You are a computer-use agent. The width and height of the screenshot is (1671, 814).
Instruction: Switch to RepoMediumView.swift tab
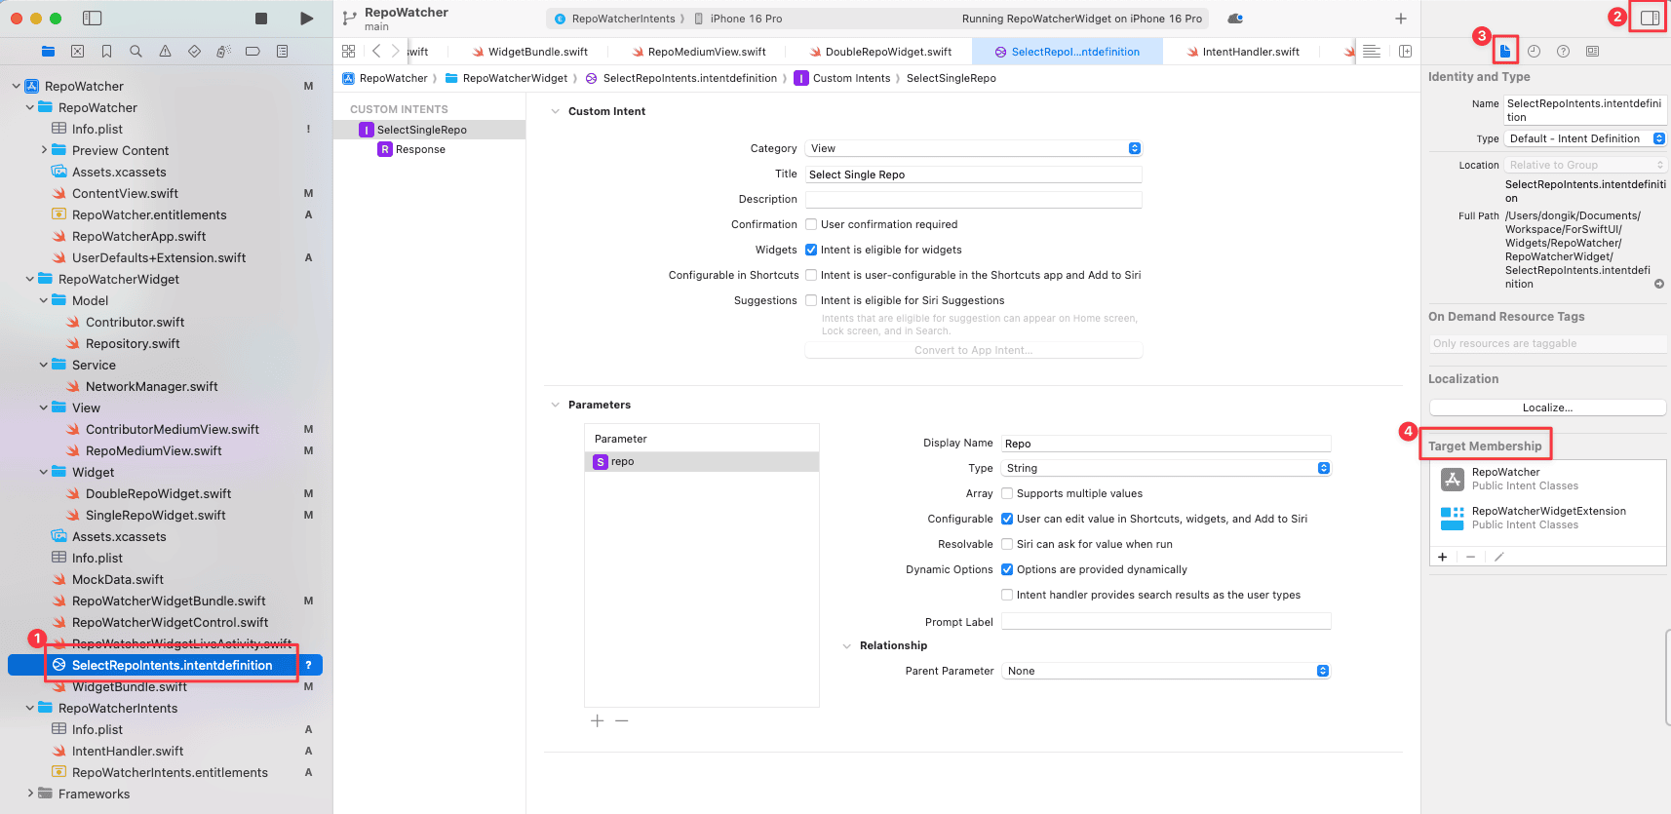pyautogui.click(x=699, y=52)
